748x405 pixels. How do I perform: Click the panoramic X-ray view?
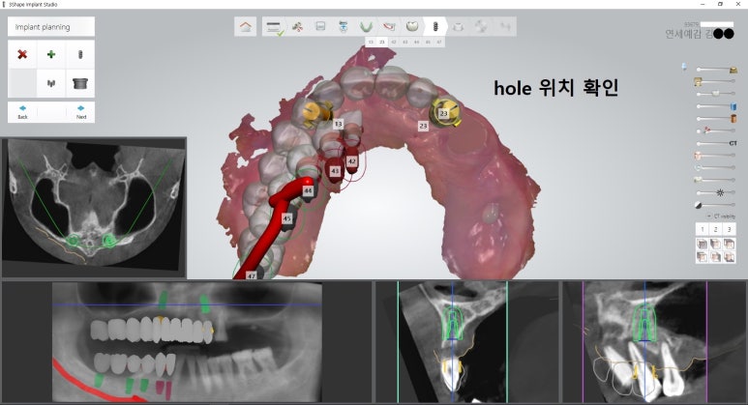coord(187,342)
